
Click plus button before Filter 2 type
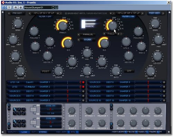(x=111, y=13)
